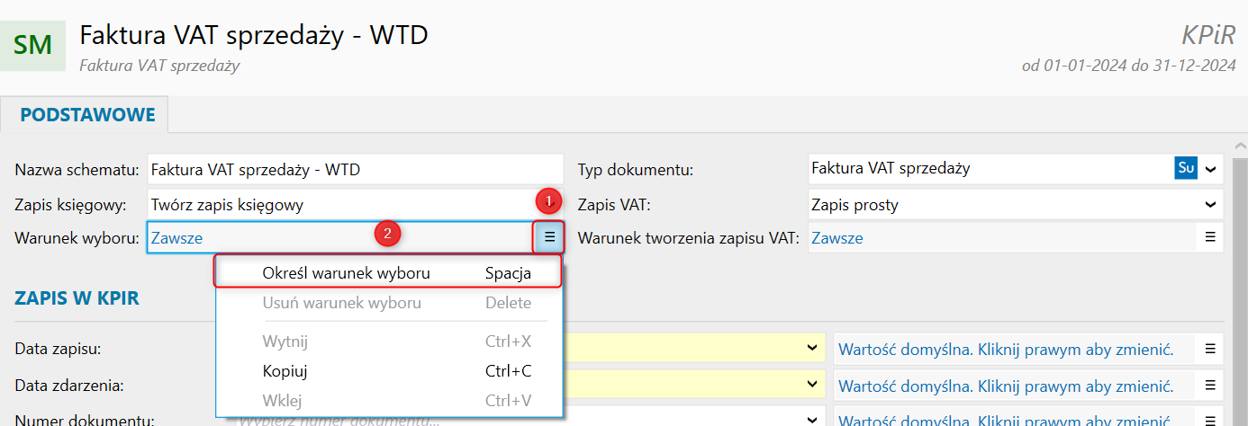Open the Warunek wyboru hamburger menu icon

tap(549, 238)
